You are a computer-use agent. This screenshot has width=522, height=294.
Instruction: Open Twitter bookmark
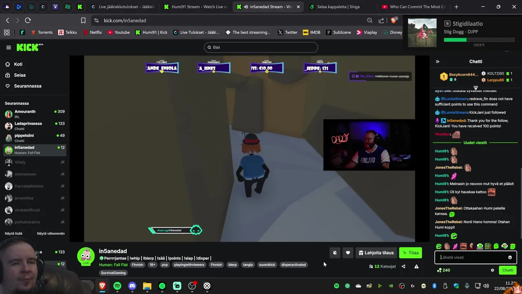coord(288,32)
